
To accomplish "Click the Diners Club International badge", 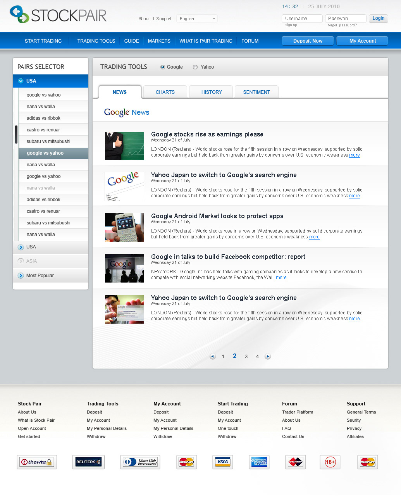I will click(x=140, y=462).
